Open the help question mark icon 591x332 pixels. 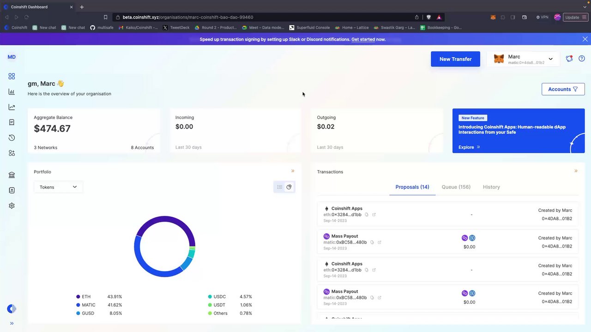tap(582, 59)
